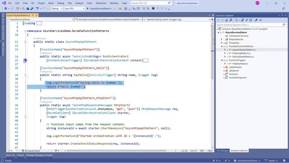Click the split editor plus icon

(212, 19)
